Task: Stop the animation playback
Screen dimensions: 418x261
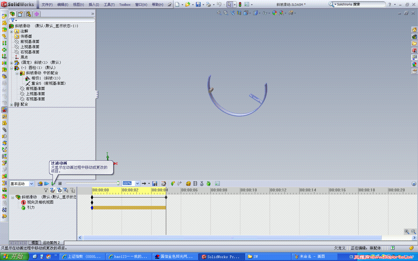Action: [60, 184]
